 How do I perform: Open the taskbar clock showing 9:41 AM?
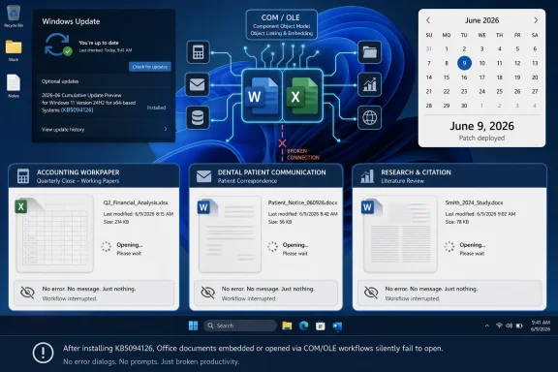pyautogui.click(x=541, y=325)
